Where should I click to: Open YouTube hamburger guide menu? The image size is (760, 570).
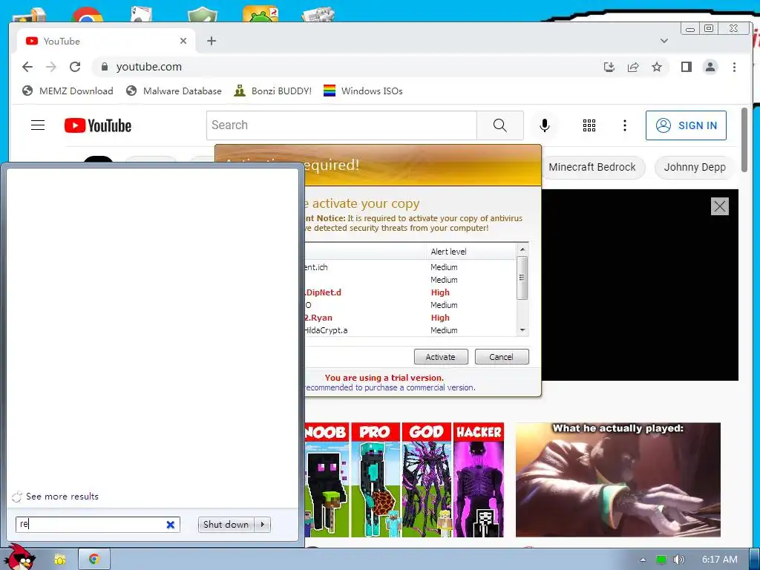coord(38,125)
